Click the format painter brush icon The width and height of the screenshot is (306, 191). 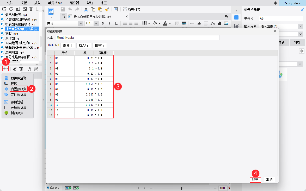pyautogui.click(x=107, y=9)
